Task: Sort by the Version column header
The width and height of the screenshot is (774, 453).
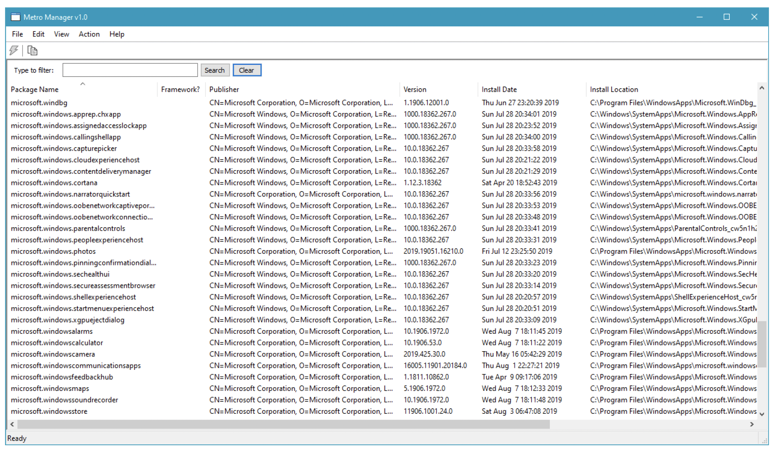Action: point(415,89)
